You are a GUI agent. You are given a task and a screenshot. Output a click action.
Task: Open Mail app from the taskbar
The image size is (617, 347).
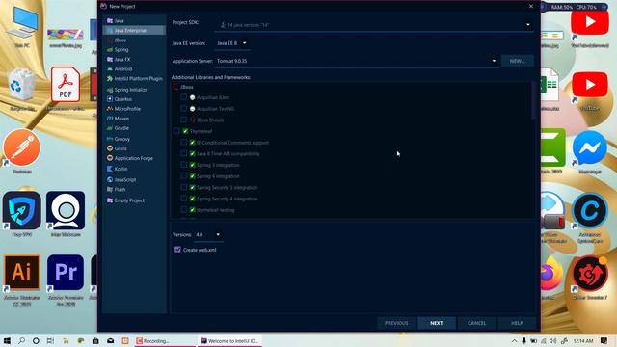[110, 340]
